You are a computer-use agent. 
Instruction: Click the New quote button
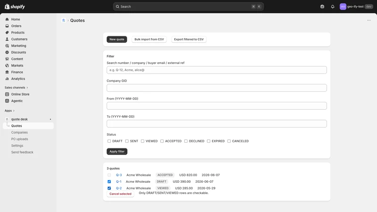tap(117, 39)
